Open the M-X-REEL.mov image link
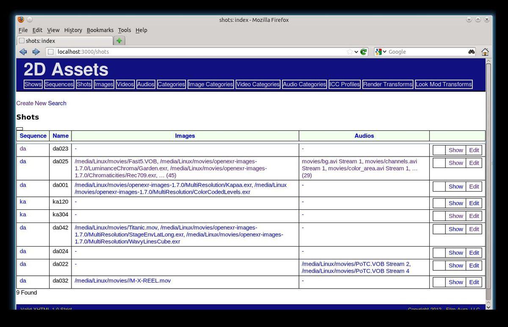508x327 pixels. click(123, 280)
